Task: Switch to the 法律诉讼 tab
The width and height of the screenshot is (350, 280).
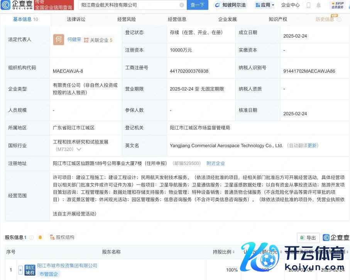Action: click(76, 19)
